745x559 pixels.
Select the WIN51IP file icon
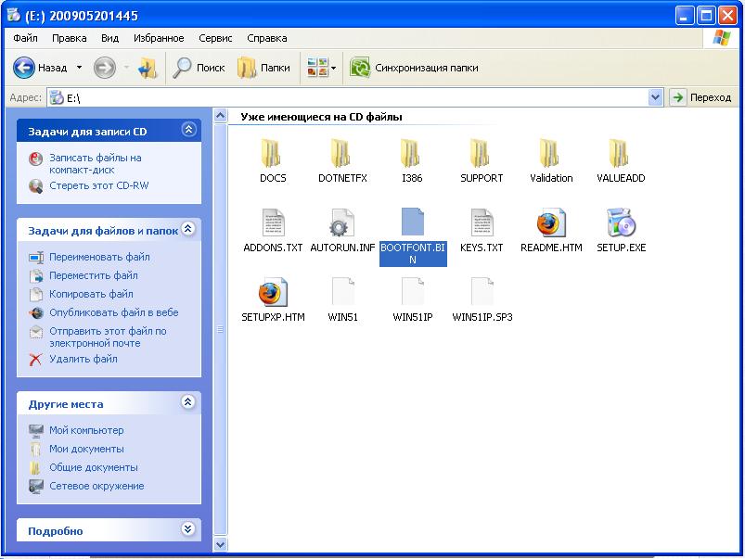(x=412, y=292)
